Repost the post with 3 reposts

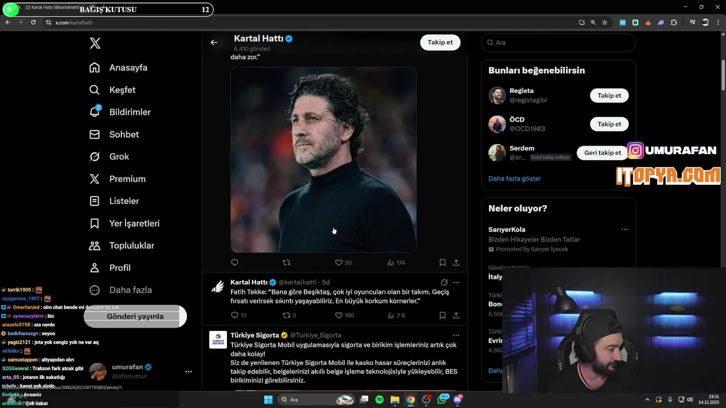pyautogui.click(x=289, y=315)
